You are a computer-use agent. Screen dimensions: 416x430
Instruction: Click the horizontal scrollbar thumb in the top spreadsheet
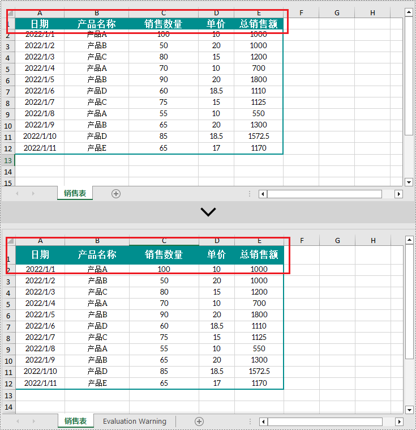click(324, 194)
